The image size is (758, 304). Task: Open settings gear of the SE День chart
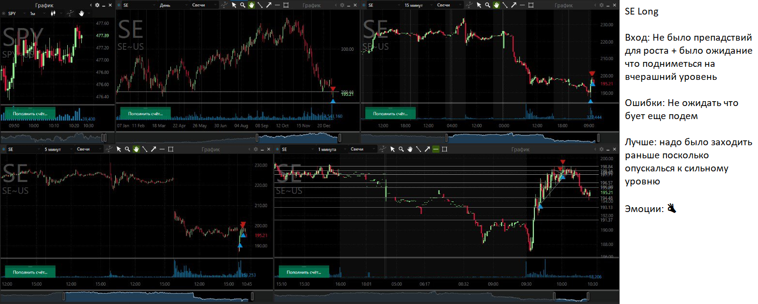pyautogui.click(x=342, y=5)
